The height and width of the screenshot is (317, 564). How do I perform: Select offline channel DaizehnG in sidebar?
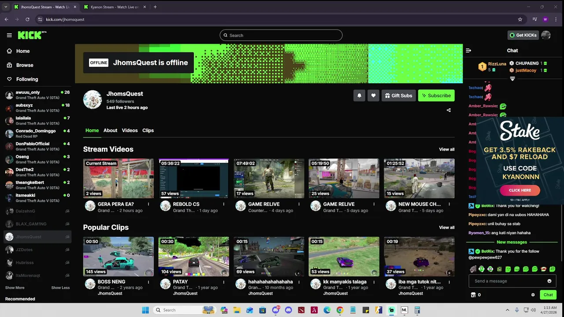pyautogui.click(x=37, y=211)
